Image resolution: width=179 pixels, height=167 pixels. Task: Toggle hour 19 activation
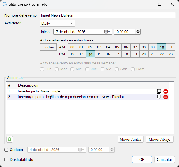click(x=135, y=54)
